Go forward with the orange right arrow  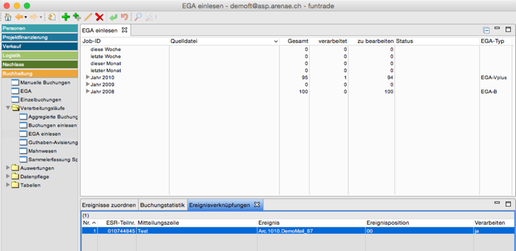pyautogui.click(x=34, y=17)
